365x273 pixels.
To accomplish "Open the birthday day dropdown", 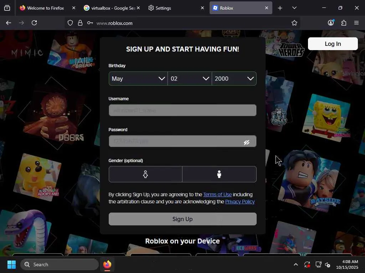I will pyautogui.click(x=190, y=79).
